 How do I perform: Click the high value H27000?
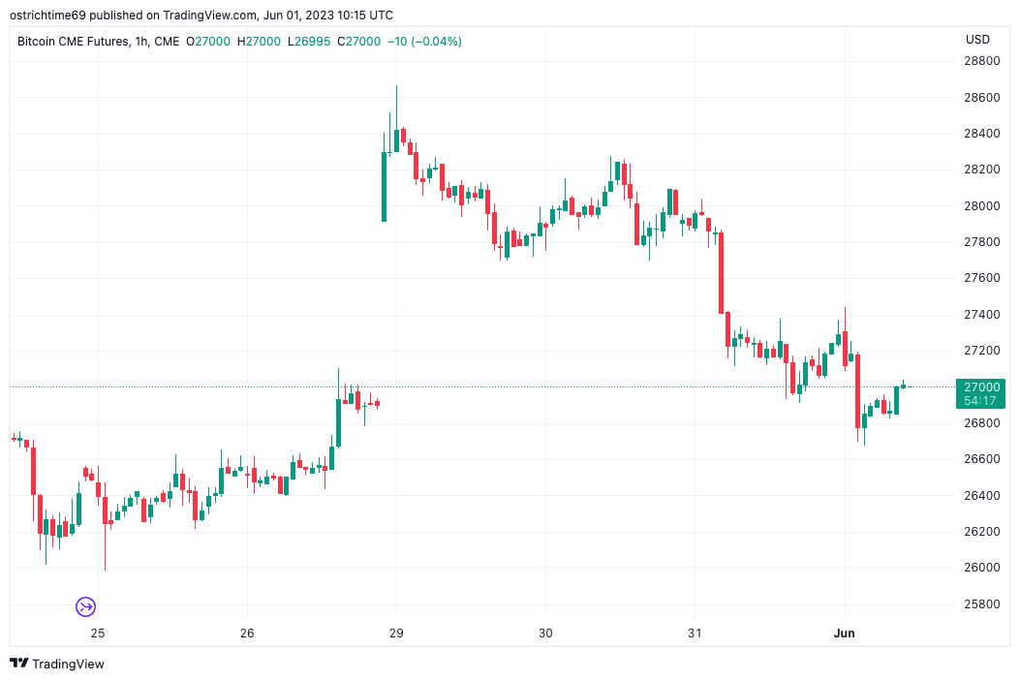tap(260, 42)
